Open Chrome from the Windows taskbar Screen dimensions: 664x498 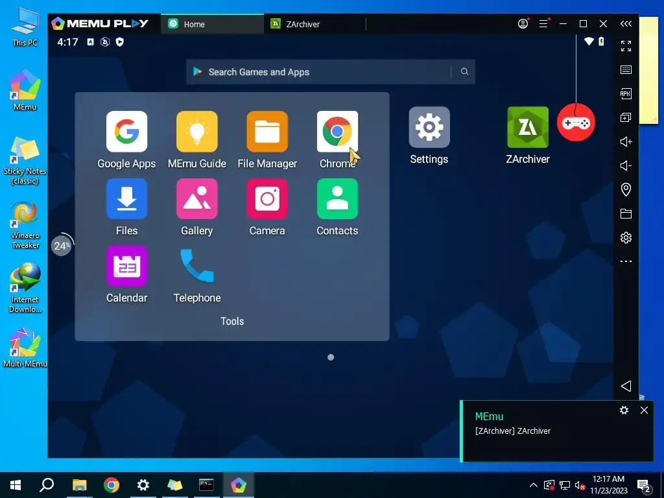[x=112, y=485]
